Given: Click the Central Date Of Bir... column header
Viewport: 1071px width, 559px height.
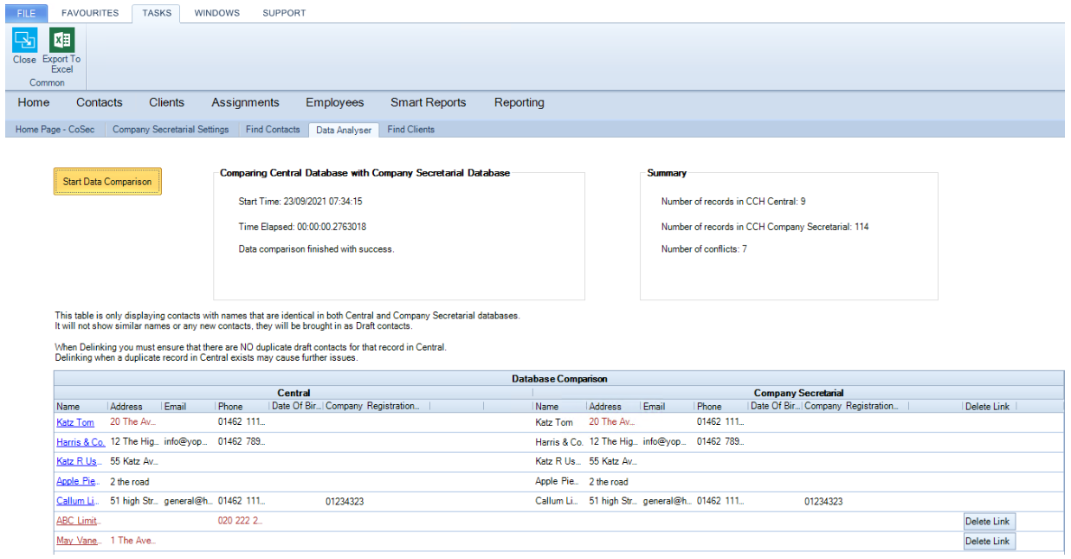Looking at the screenshot, I should click(x=296, y=407).
